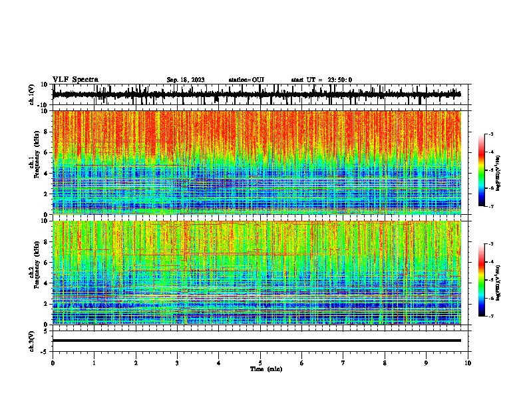The image size is (527, 407).
Task: Click time axis tick label "4"
Action: pyautogui.click(x=219, y=363)
